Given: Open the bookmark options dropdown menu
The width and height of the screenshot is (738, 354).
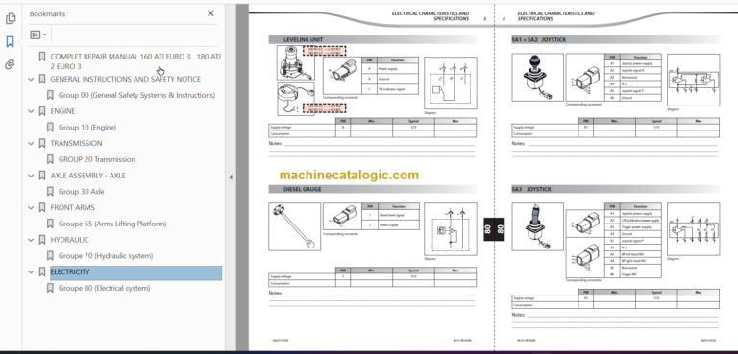Looking at the screenshot, I should tap(38, 35).
